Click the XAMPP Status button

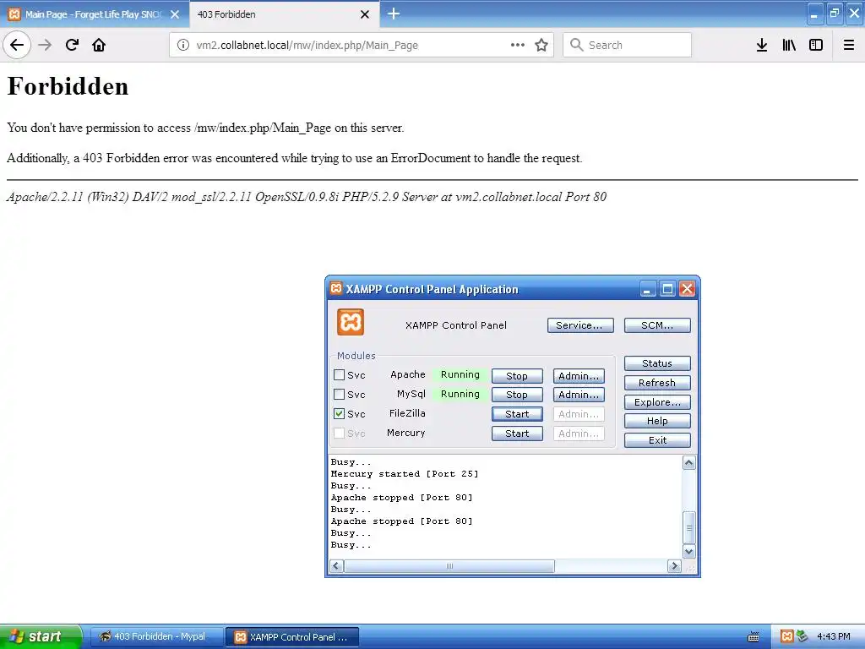coord(657,363)
